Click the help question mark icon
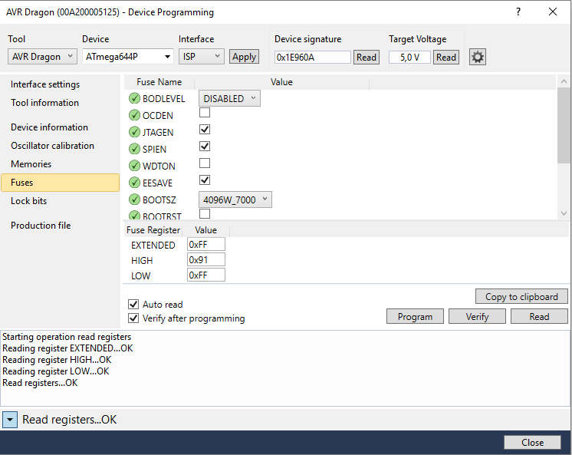The height and width of the screenshot is (455, 572). click(518, 12)
